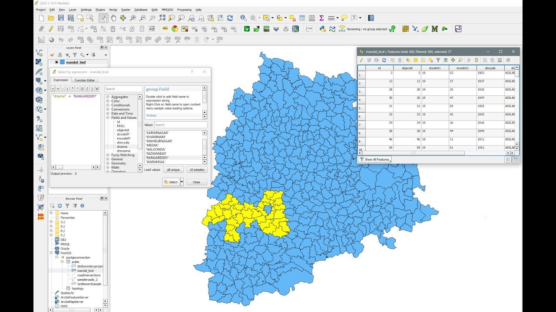
Task: Open the Python console icon
Action: coord(323,29)
